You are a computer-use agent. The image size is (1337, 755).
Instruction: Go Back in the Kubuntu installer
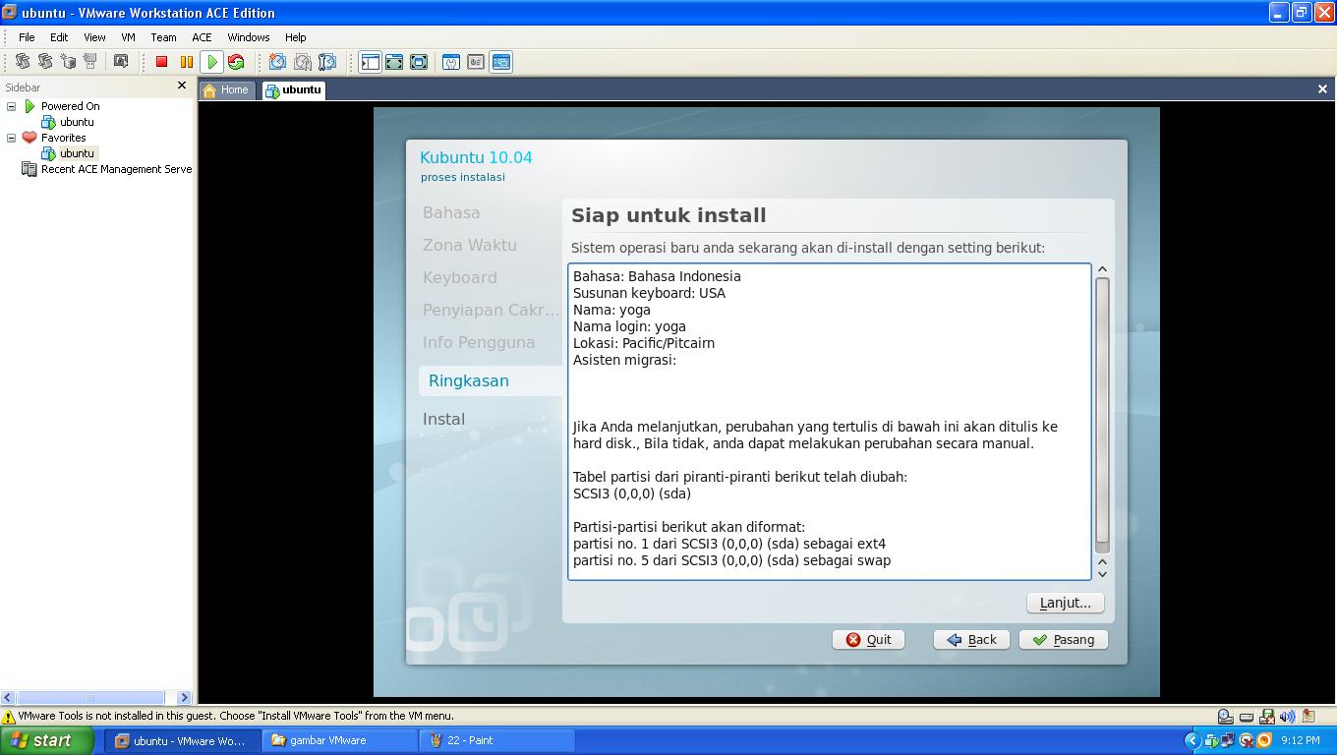971,639
